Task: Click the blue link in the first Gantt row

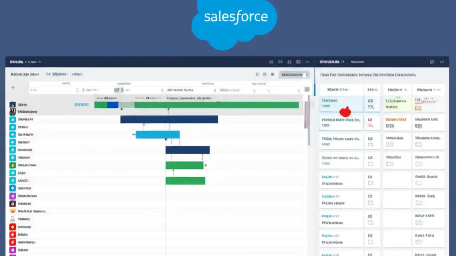Action: coord(81,104)
